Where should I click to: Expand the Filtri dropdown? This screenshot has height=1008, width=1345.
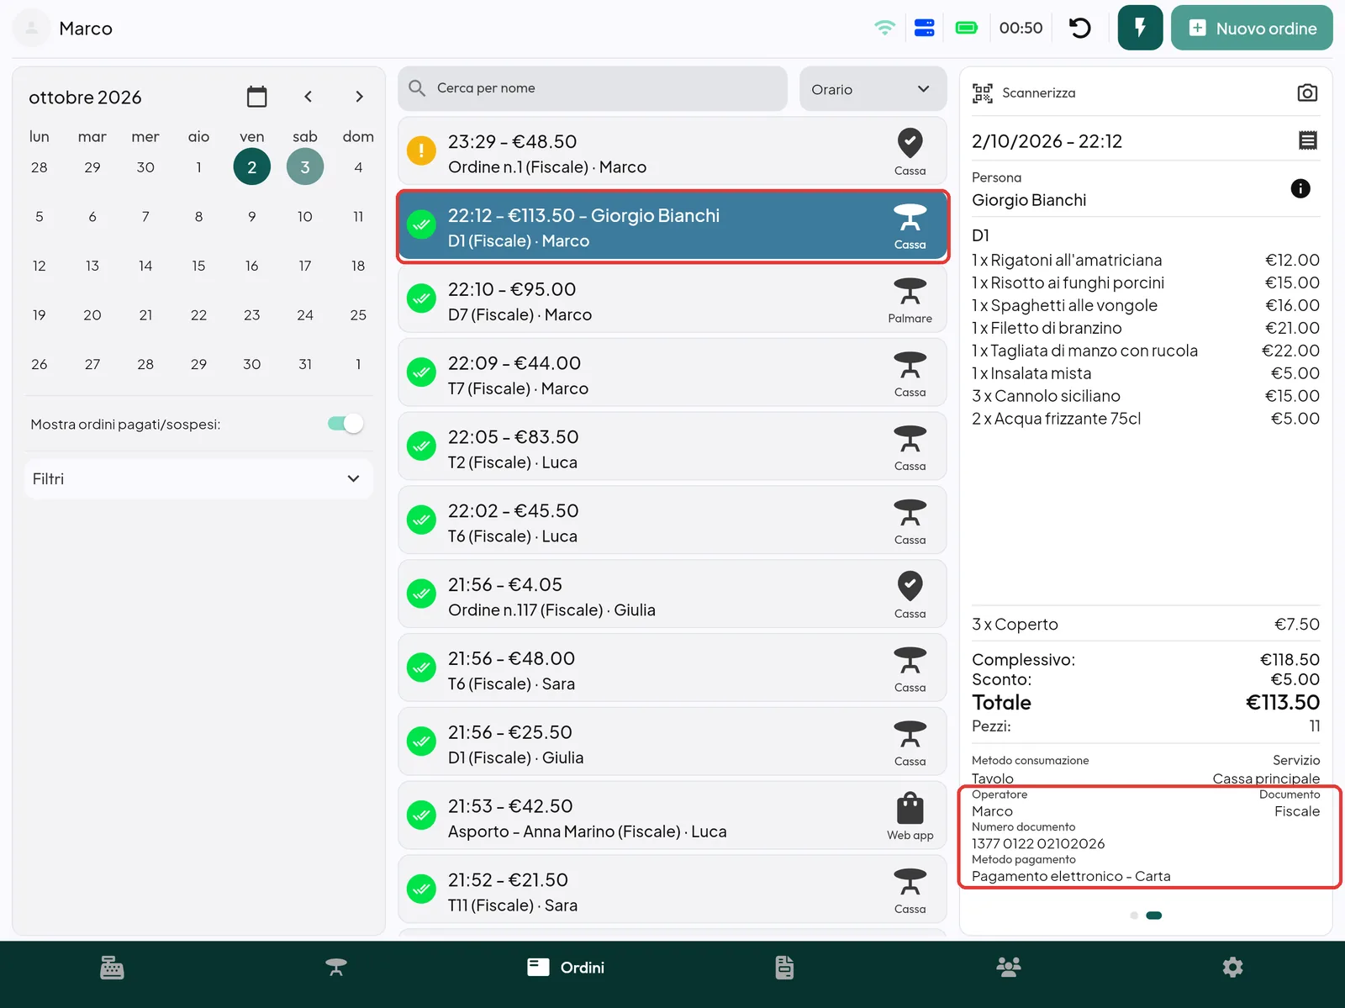[x=198, y=478]
